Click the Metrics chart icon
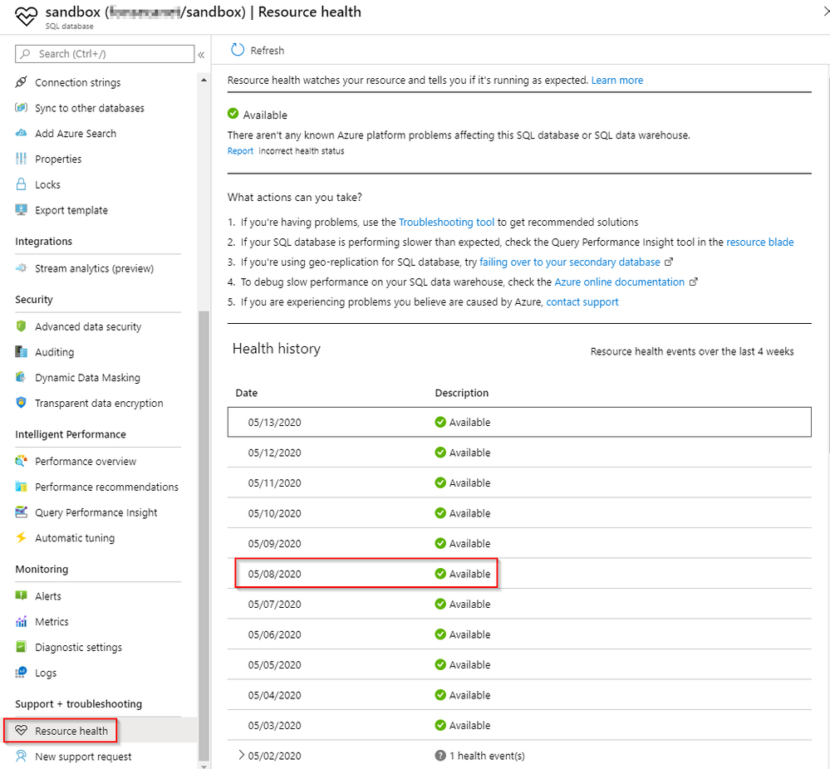830x769 pixels. [x=22, y=622]
